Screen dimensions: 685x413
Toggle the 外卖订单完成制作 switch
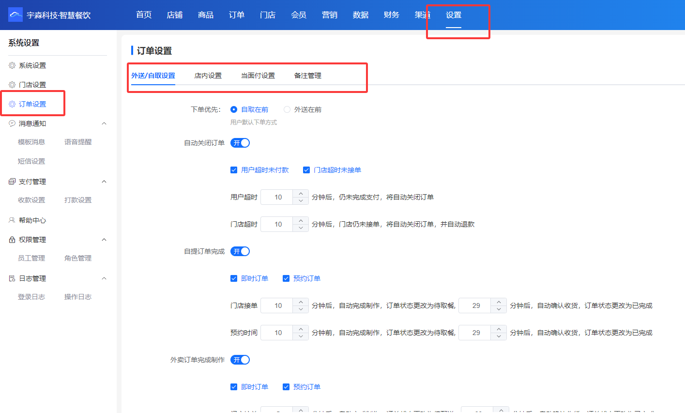[x=240, y=360]
